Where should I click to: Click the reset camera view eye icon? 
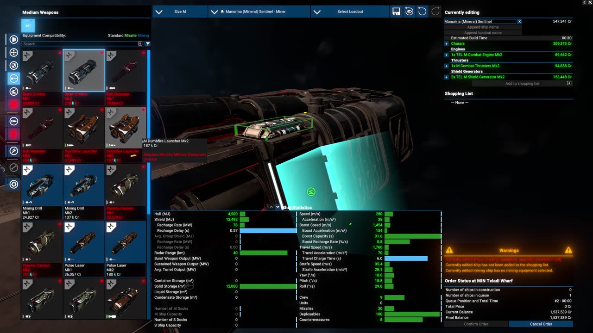409,12
